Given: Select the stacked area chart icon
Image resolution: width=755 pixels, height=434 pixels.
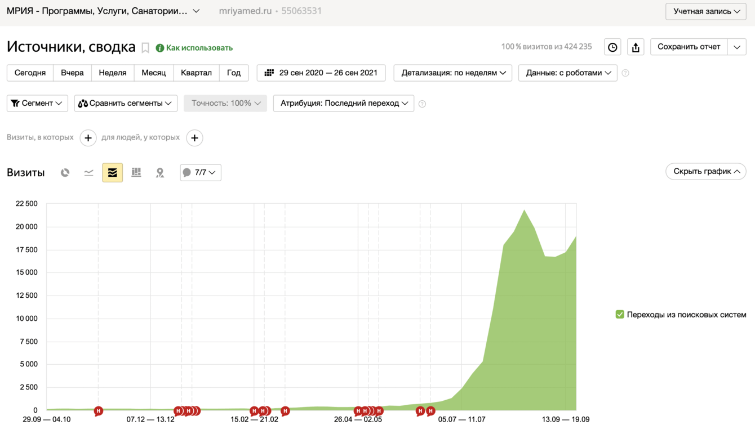Looking at the screenshot, I should [x=113, y=173].
